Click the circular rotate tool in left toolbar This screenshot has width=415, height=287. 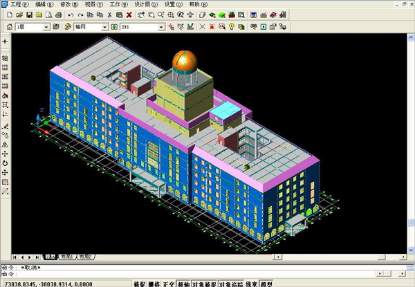(5, 163)
